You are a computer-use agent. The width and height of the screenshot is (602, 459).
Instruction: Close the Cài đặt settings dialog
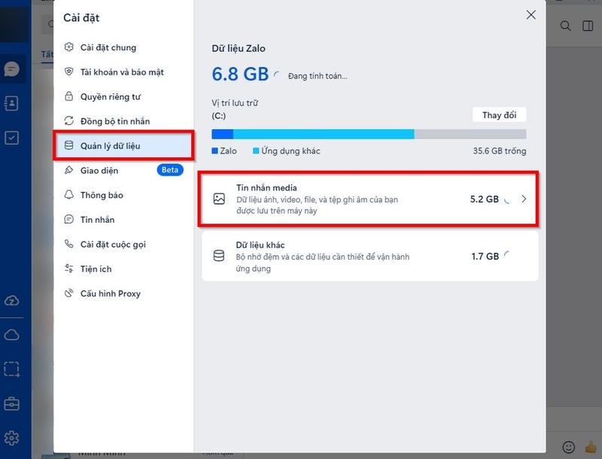tap(531, 15)
